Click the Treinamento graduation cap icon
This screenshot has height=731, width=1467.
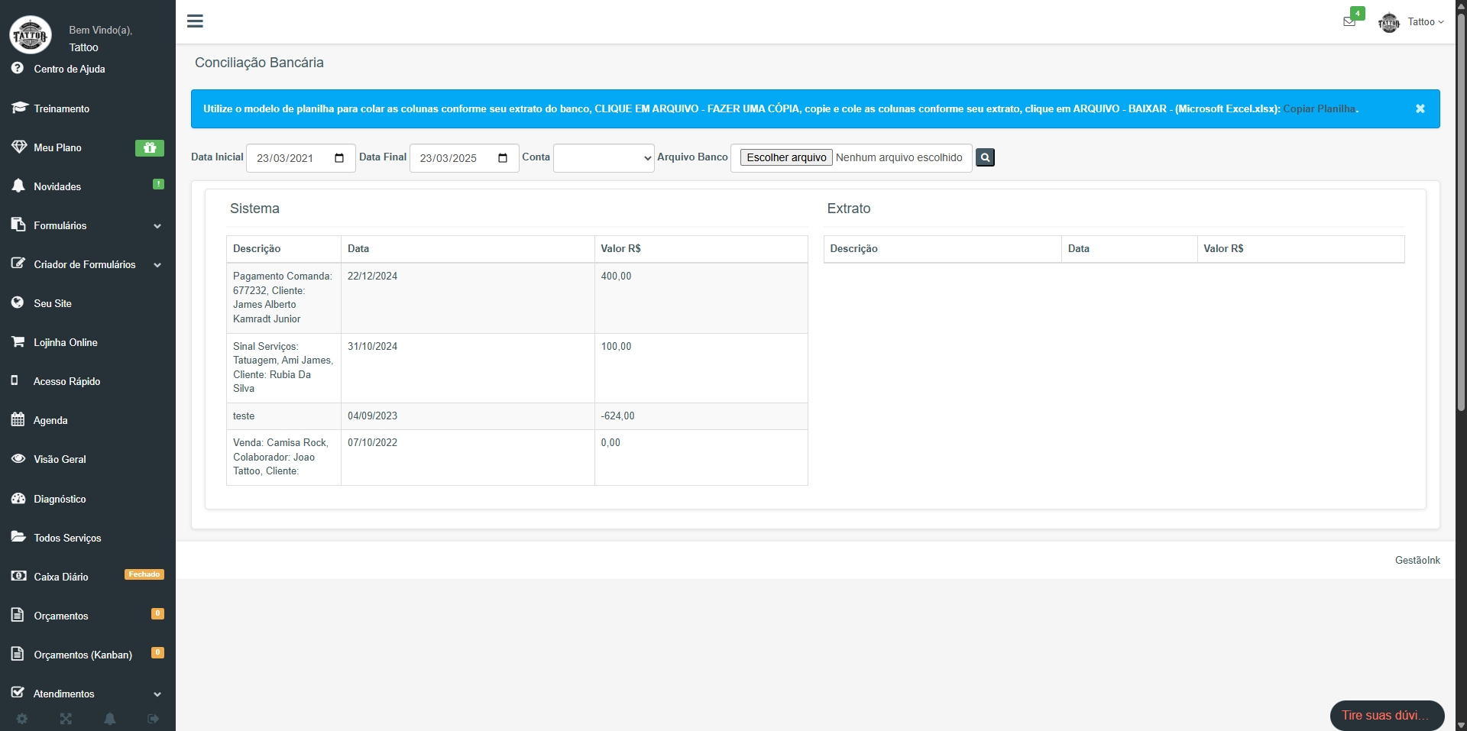[x=19, y=108]
